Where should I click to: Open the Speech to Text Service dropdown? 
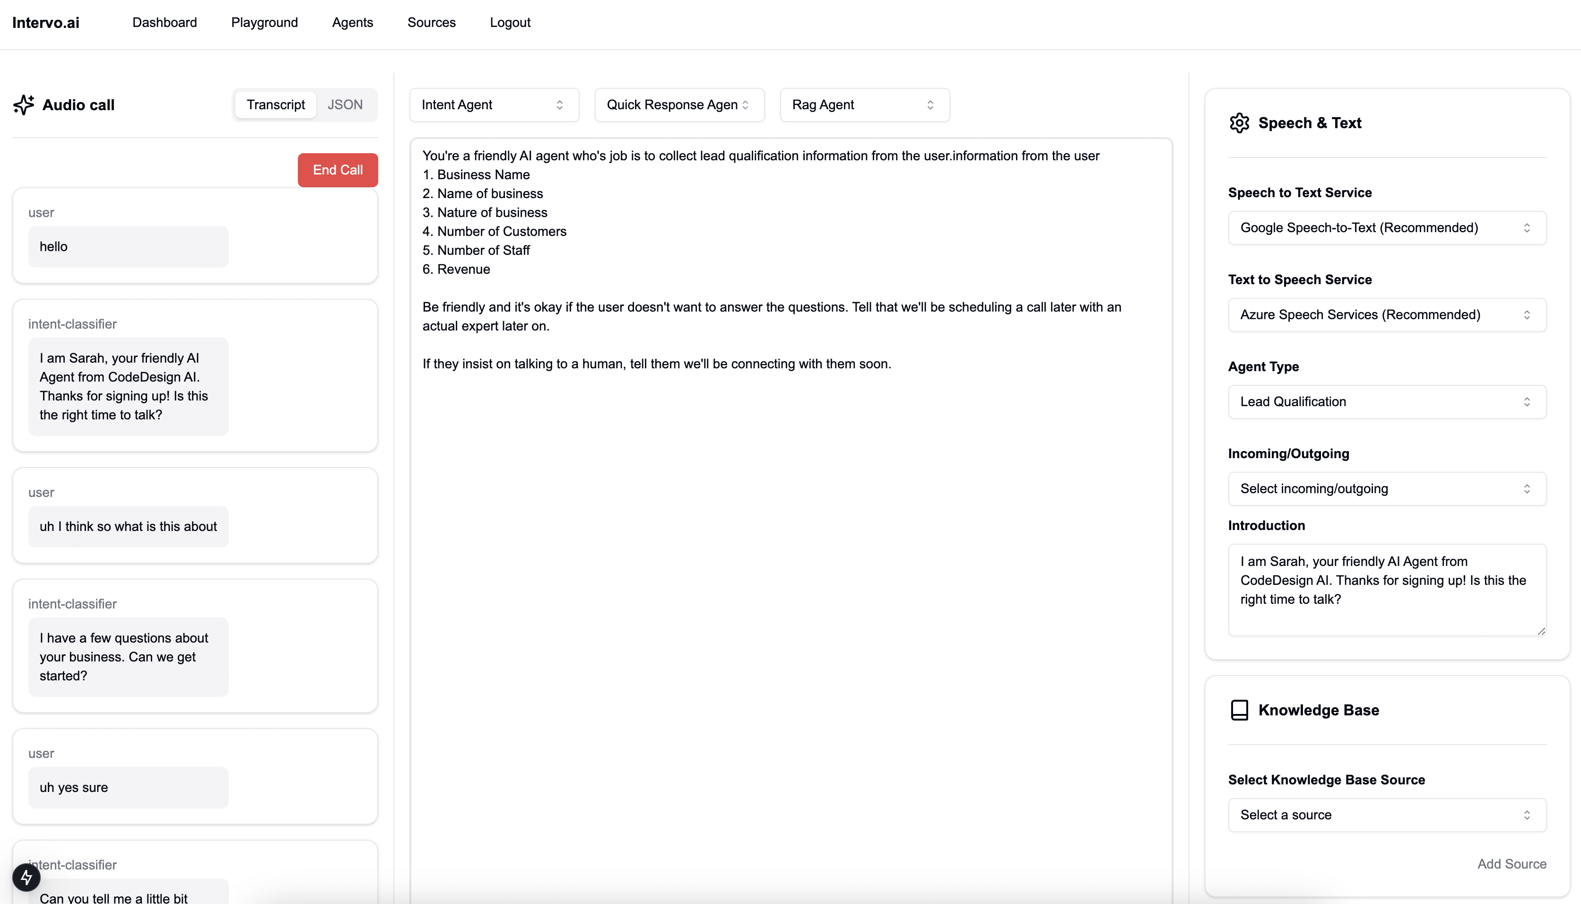click(x=1386, y=228)
